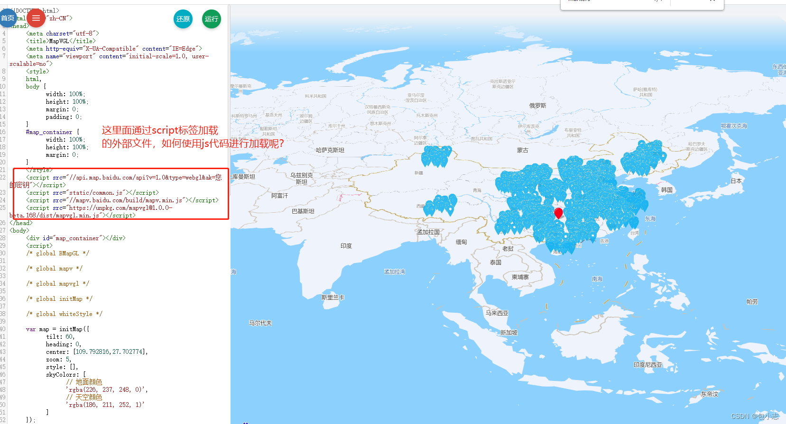Click the 马尔代夫 map label

pyautogui.click(x=260, y=323)
